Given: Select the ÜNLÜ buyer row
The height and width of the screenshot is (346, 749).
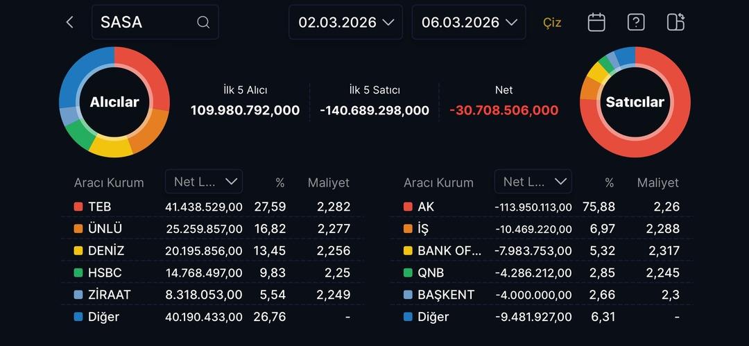Looking at the screenshot, I should pos(212,229).
